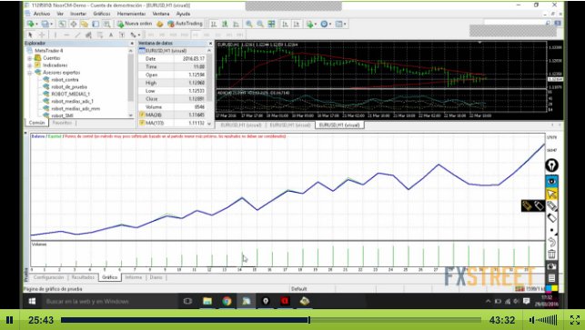The image size is (585, 330).
Task: Open the Ayuda menu
Action: (x=183, y=14)
